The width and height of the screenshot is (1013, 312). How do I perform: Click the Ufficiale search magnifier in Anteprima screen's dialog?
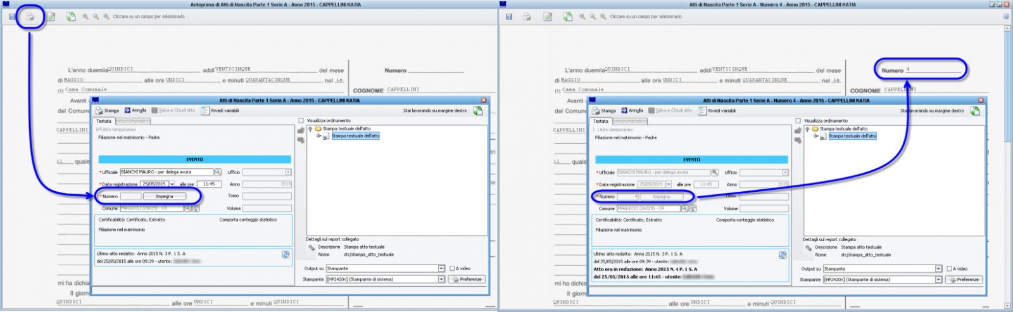click(x=217, y=172)
